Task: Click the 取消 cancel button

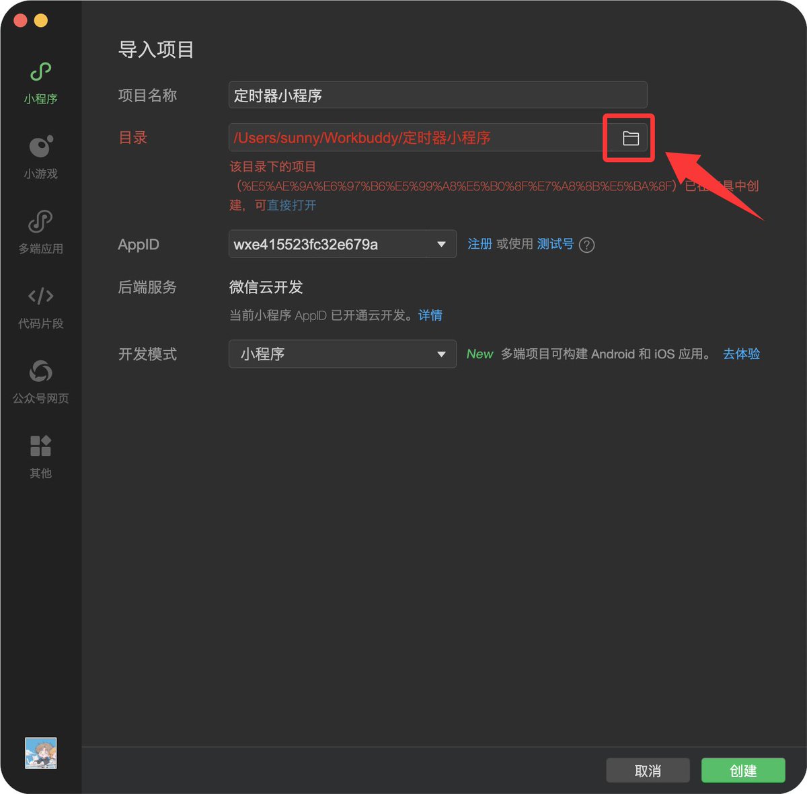Action: point(648,770)
